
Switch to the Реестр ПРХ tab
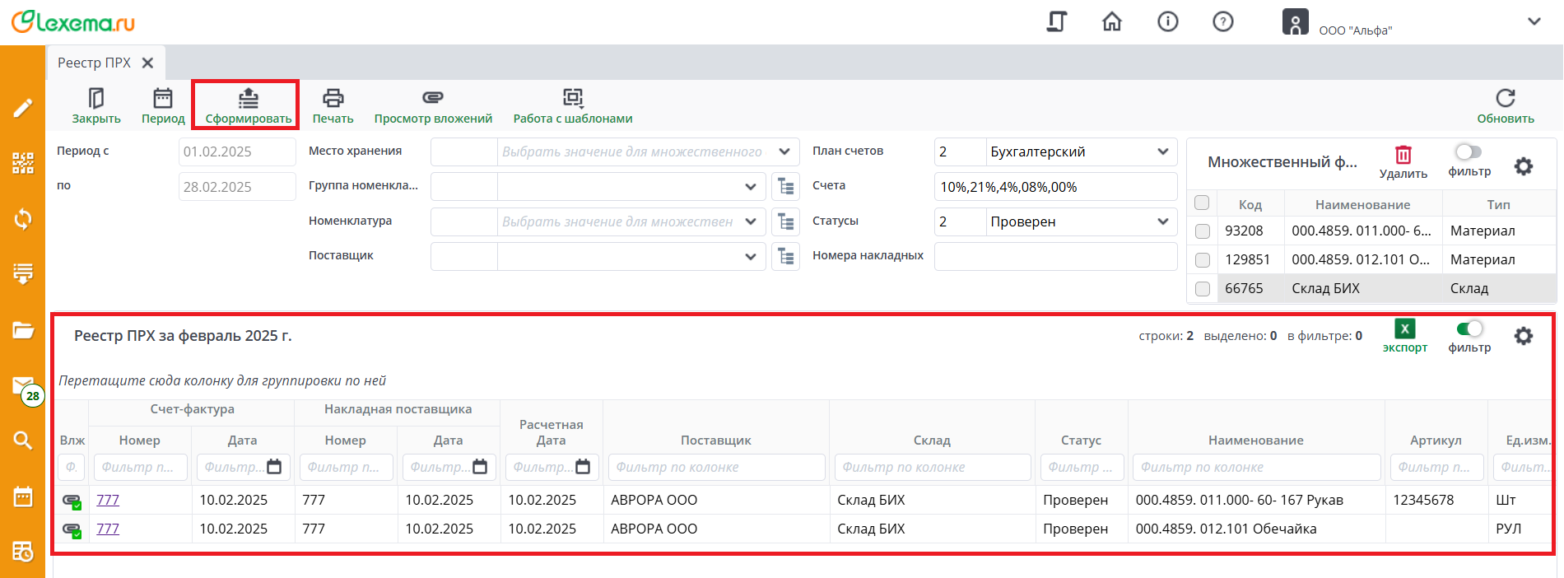pos(95,63)
